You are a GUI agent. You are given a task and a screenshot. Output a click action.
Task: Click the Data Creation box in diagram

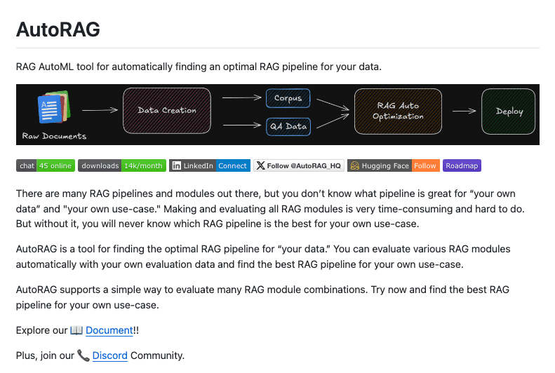tap(167, 111)
